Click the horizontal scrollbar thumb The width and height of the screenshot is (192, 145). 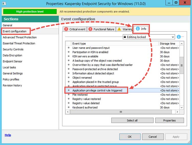121,112
